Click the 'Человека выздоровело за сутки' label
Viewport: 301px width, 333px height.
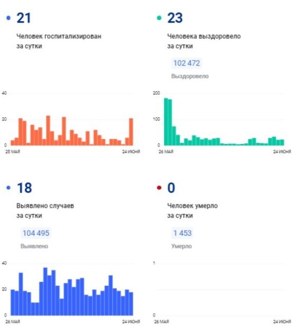point(204,41)
